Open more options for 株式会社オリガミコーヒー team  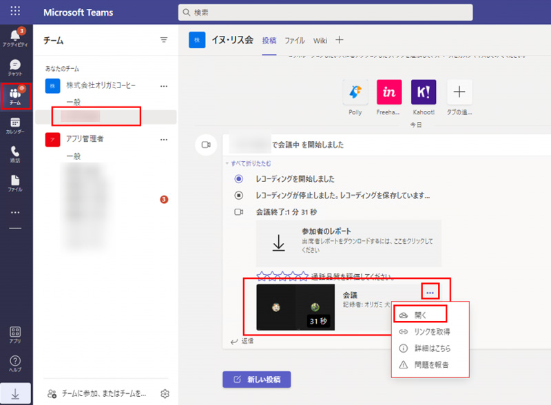tap(163, 86)
